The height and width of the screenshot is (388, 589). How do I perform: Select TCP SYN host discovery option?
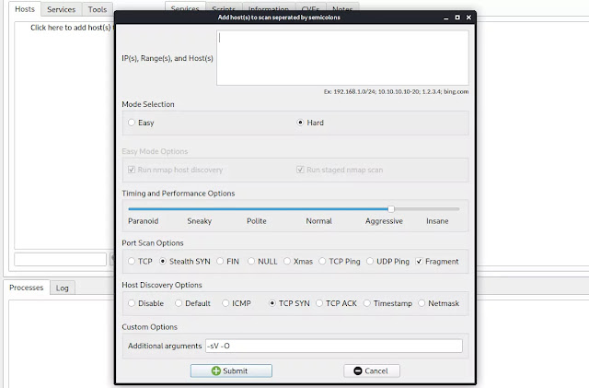[272, 303]
